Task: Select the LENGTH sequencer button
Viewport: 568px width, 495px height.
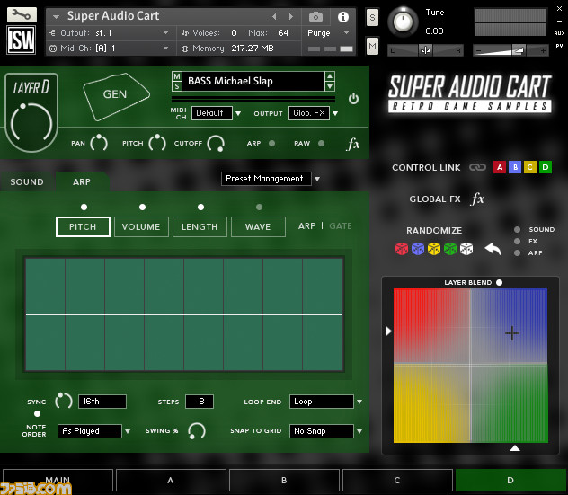Action: click(200, 227)
